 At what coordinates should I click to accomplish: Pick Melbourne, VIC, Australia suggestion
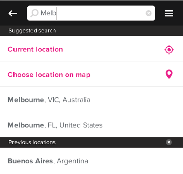pos(91,99)
